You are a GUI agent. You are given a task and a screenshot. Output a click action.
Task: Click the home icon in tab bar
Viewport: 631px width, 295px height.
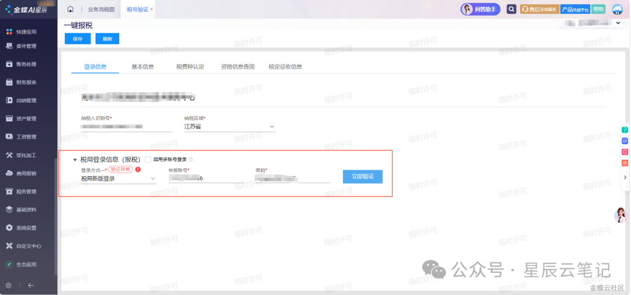click(x=71, y=9)
